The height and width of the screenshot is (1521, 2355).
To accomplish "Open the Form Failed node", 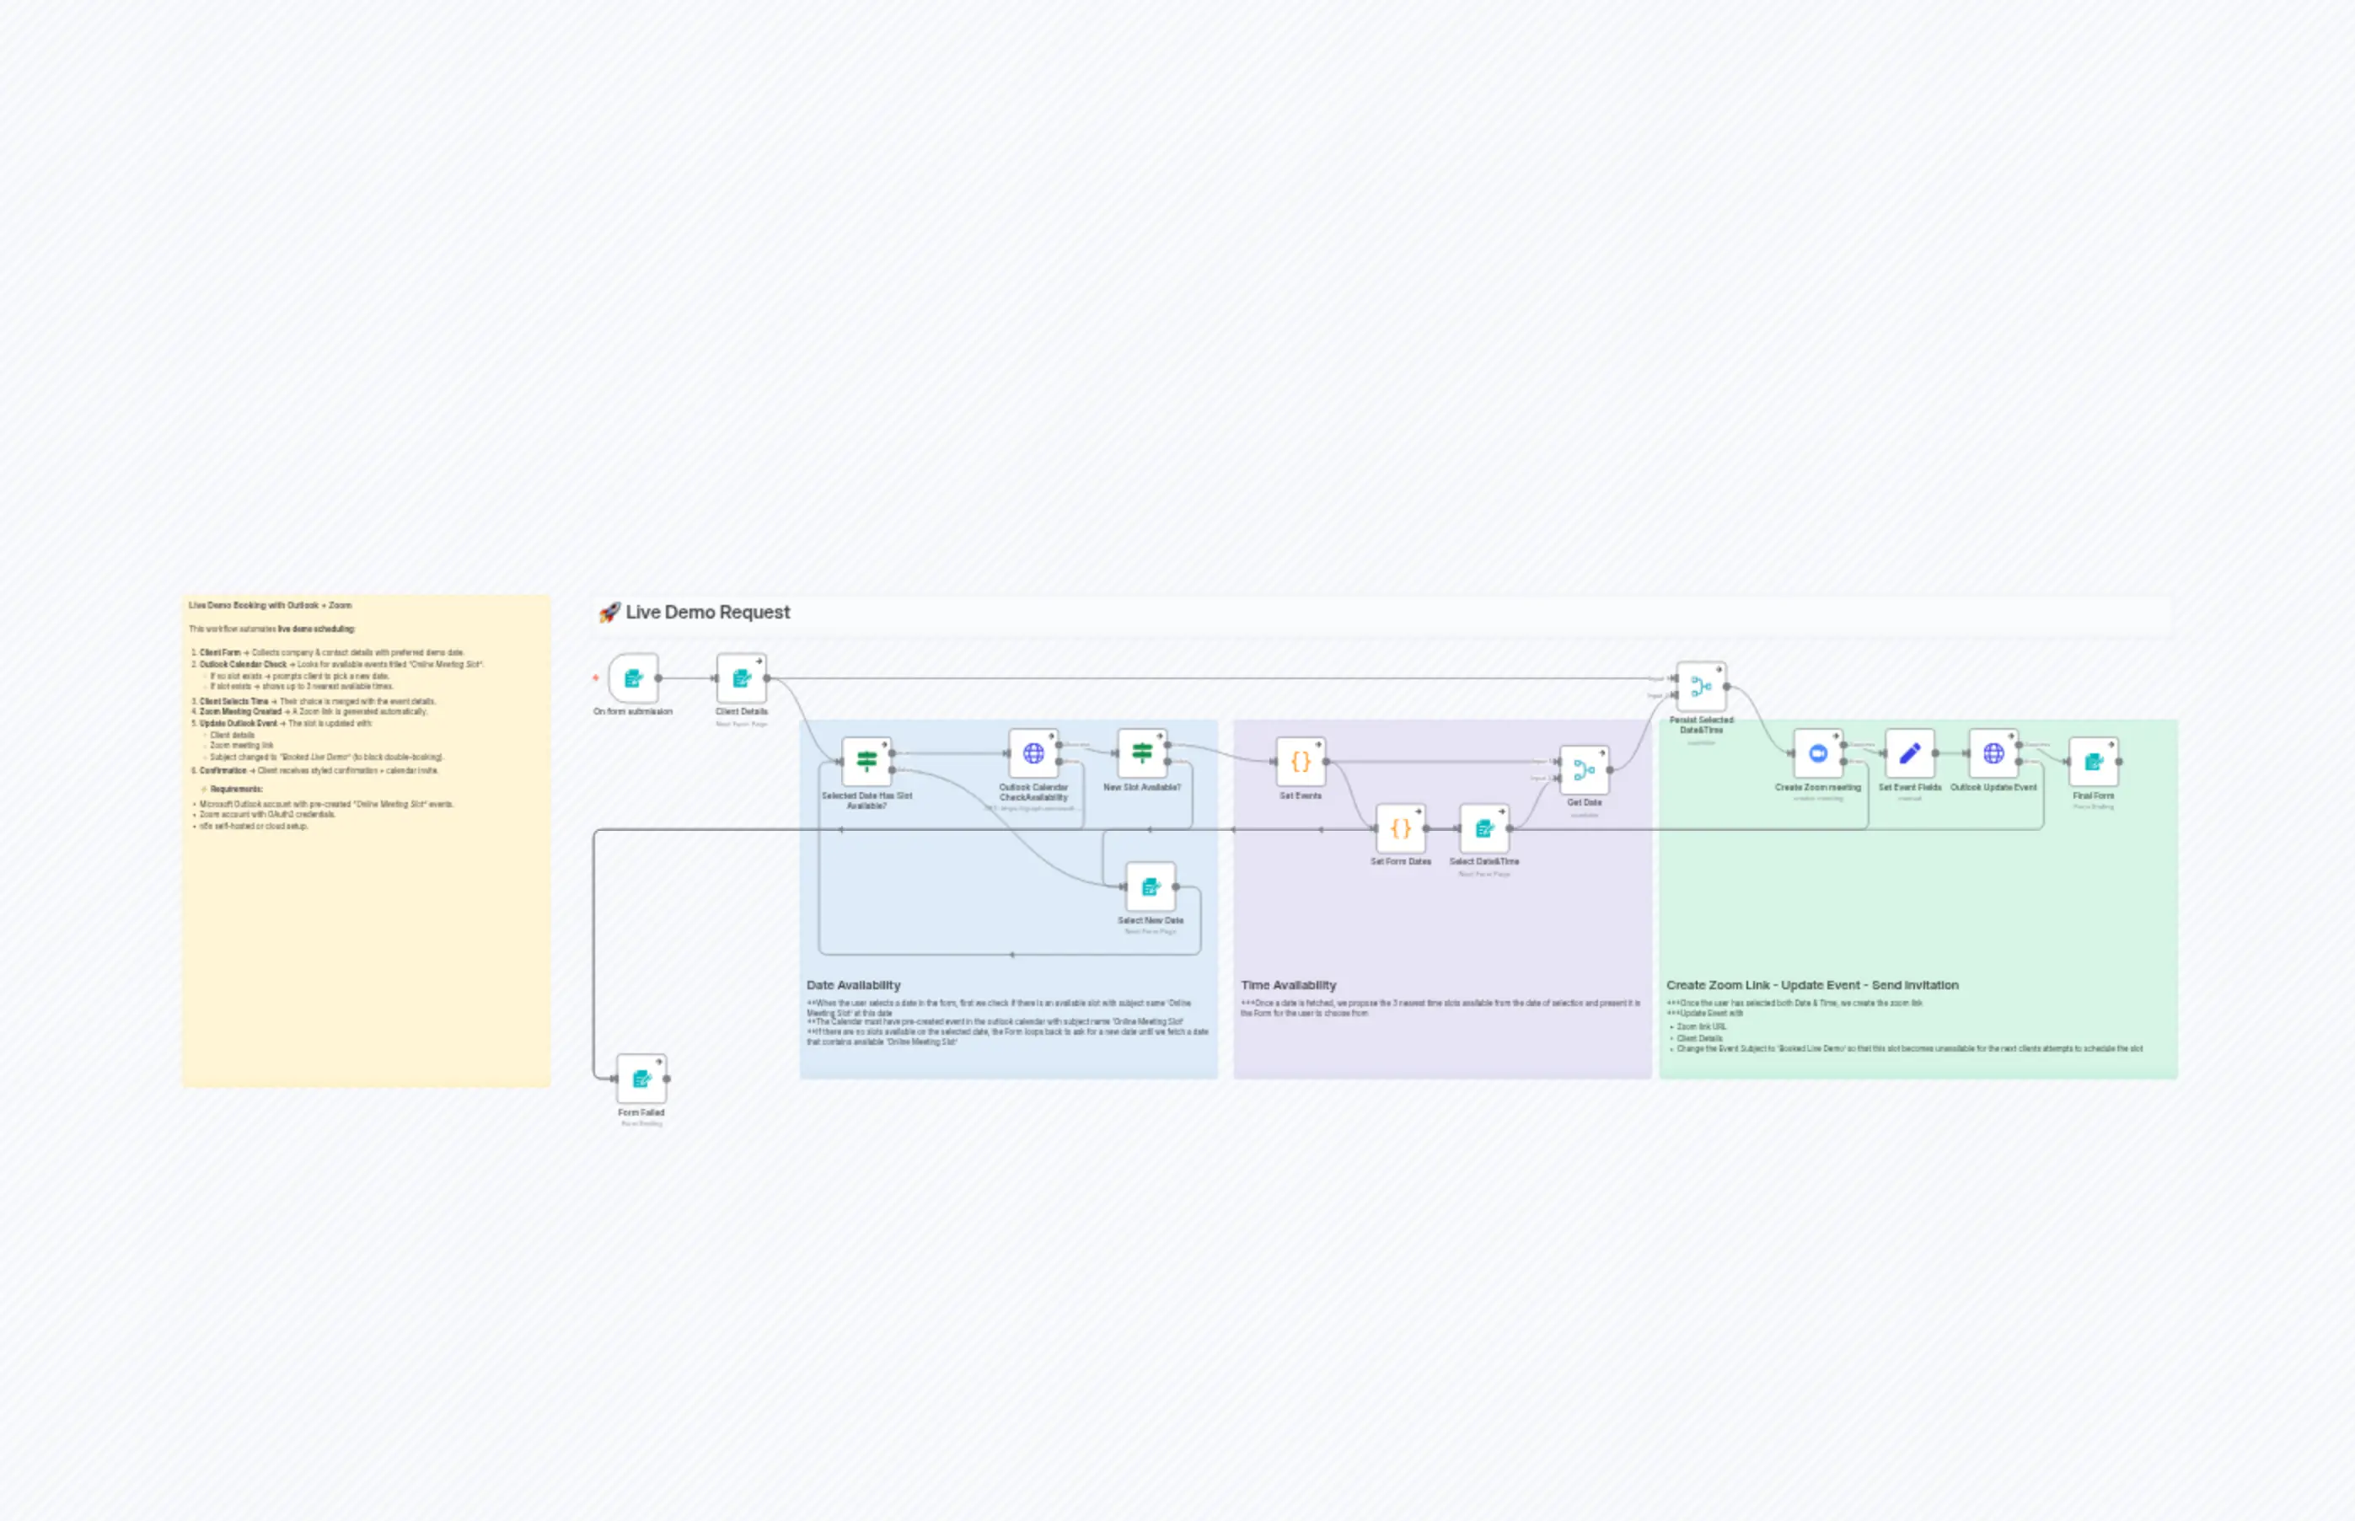I will point(641,1081).
